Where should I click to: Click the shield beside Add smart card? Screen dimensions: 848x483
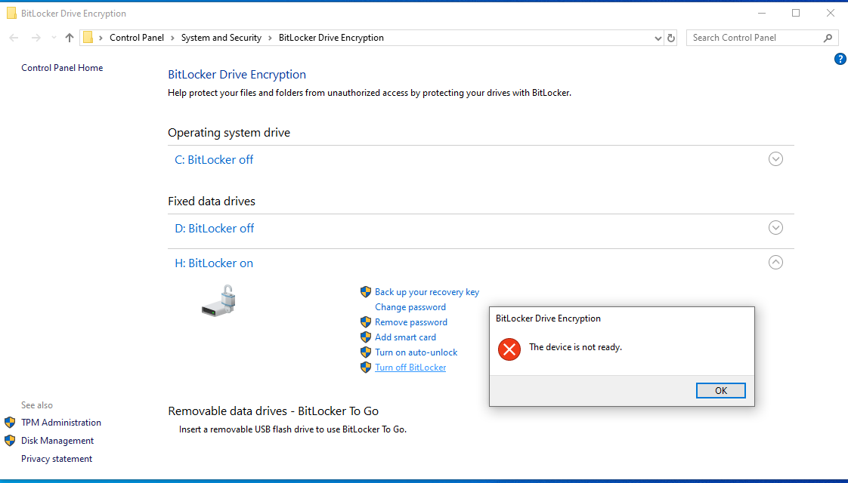coord(366,337)
